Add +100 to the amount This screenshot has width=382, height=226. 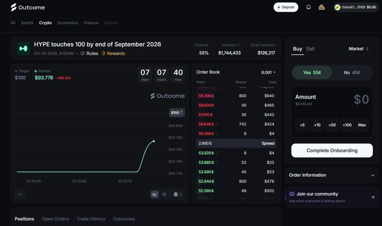pyautogui.click(x=347, y=125)
